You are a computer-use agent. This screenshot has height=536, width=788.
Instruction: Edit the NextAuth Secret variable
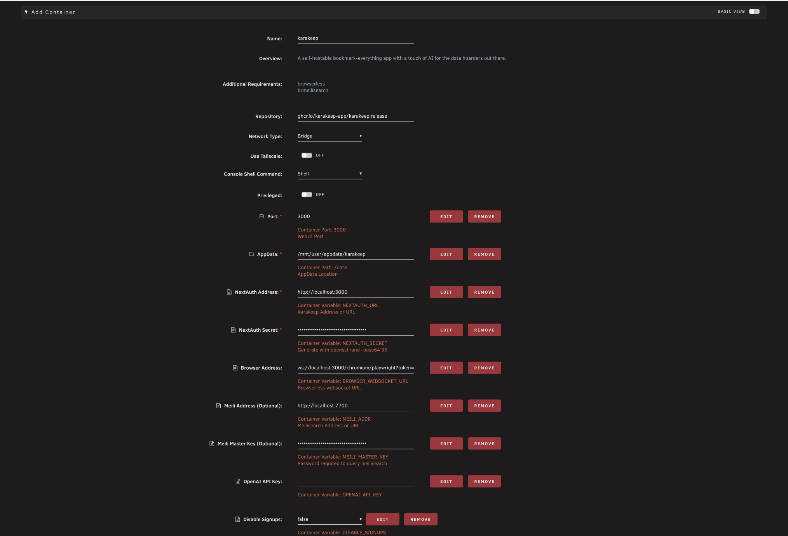pos(446,330)
